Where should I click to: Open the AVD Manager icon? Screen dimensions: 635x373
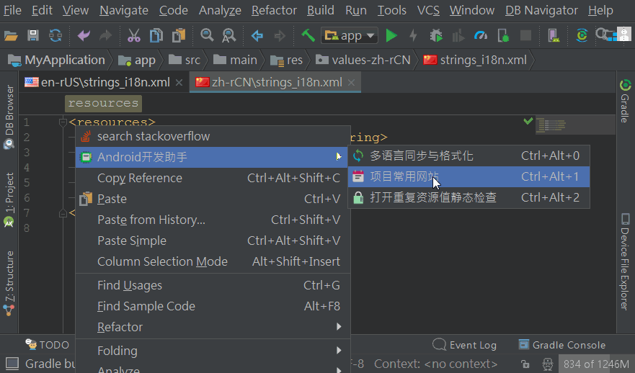554,36
